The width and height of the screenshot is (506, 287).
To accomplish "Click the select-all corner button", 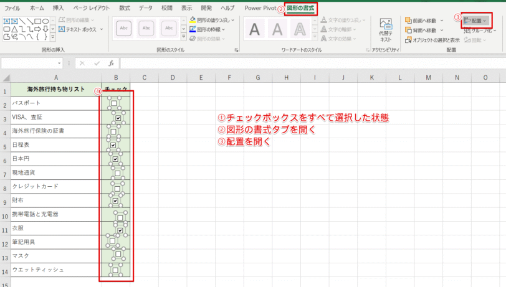I will [x=6, y=77].
